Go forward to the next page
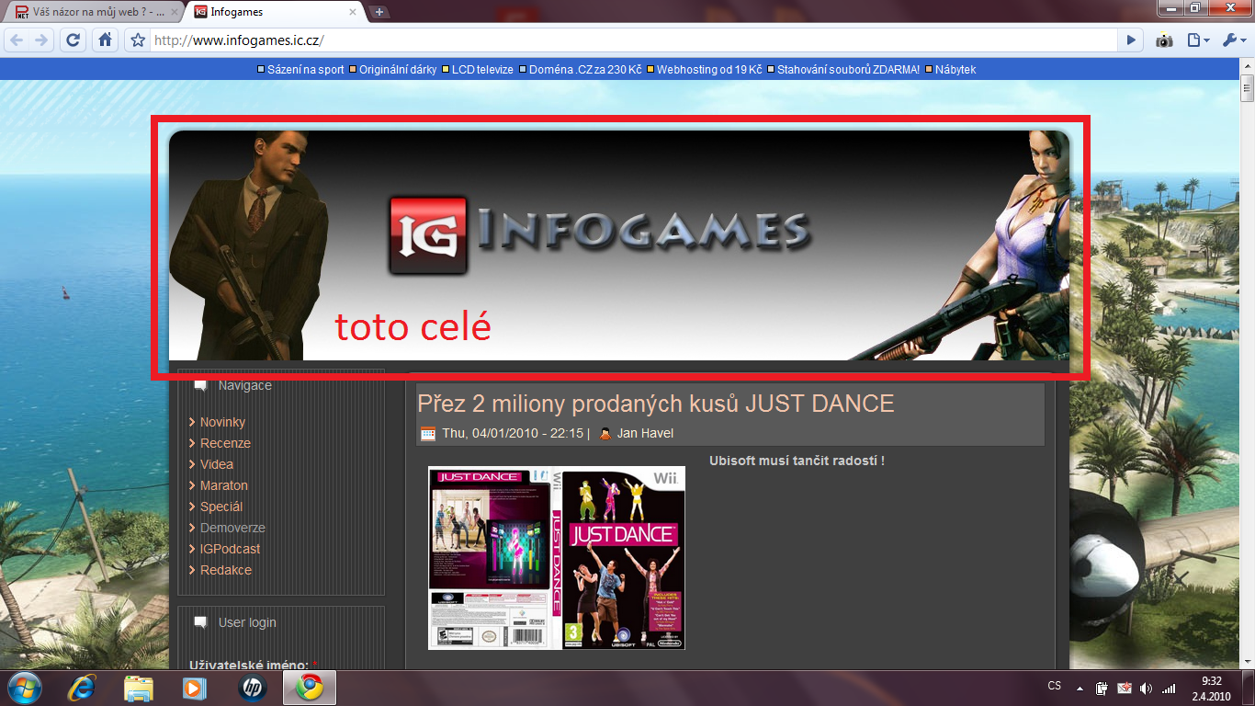 pos(40,40)
